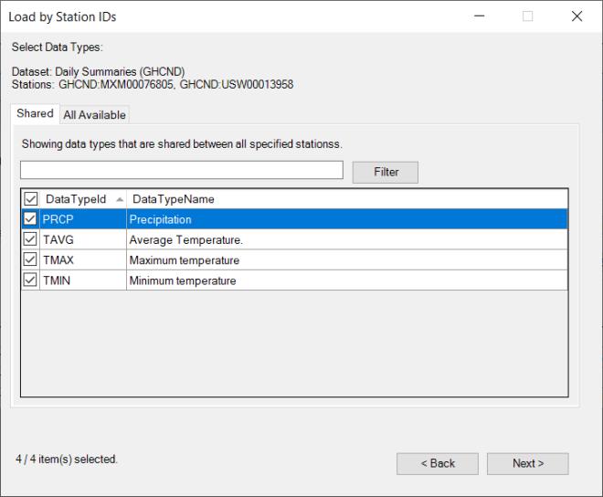The height and width of the screenshot is (497, 603).
Task: Switch to the All Available tab
Action: pos(94,114)
